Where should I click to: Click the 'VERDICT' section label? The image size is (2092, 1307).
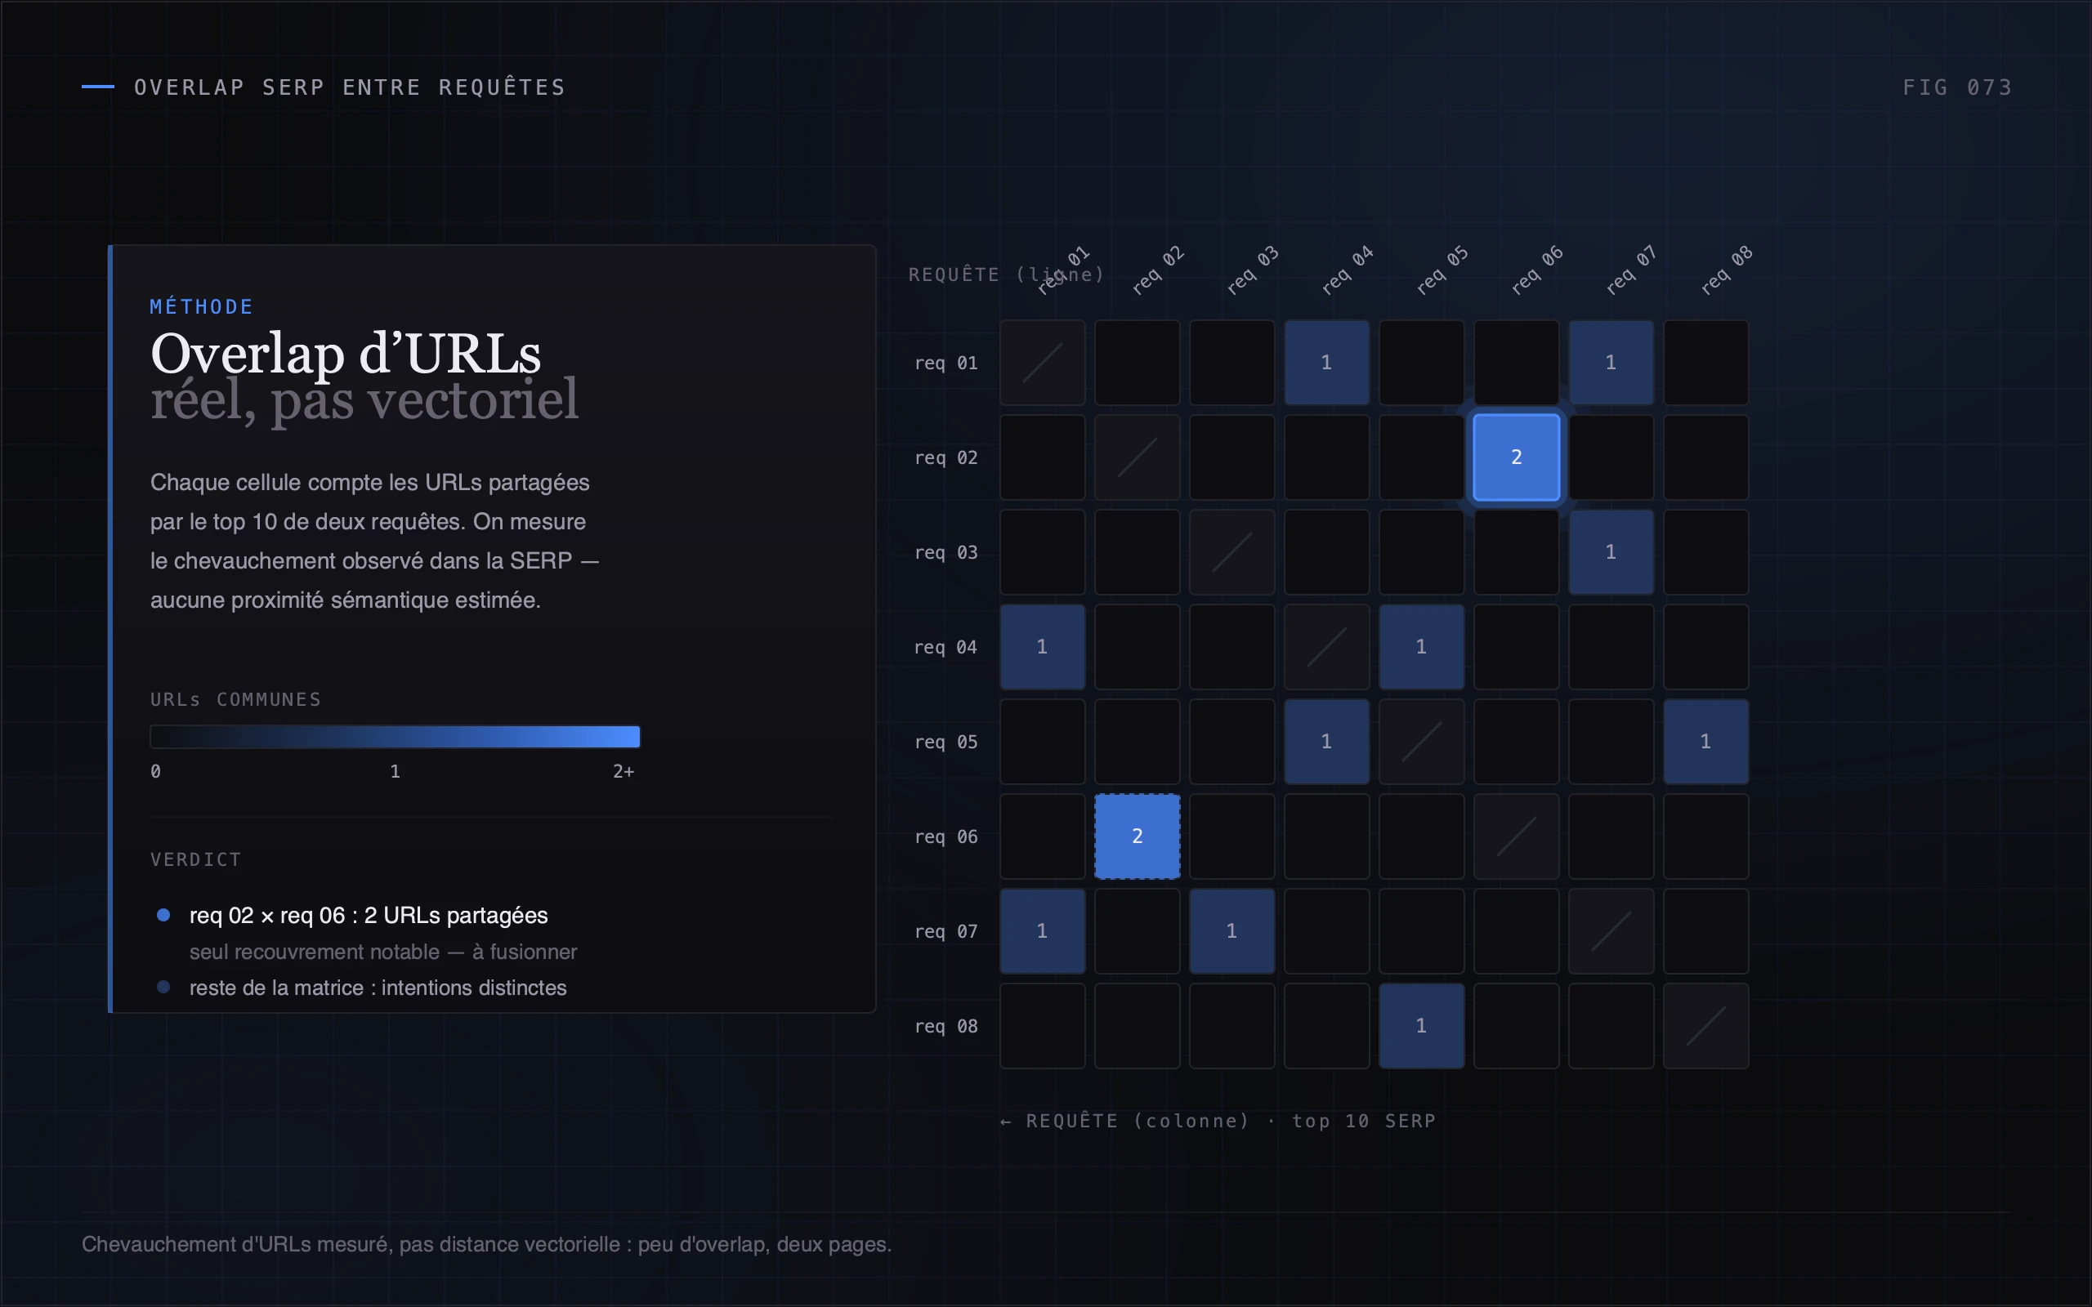[195, 859]
